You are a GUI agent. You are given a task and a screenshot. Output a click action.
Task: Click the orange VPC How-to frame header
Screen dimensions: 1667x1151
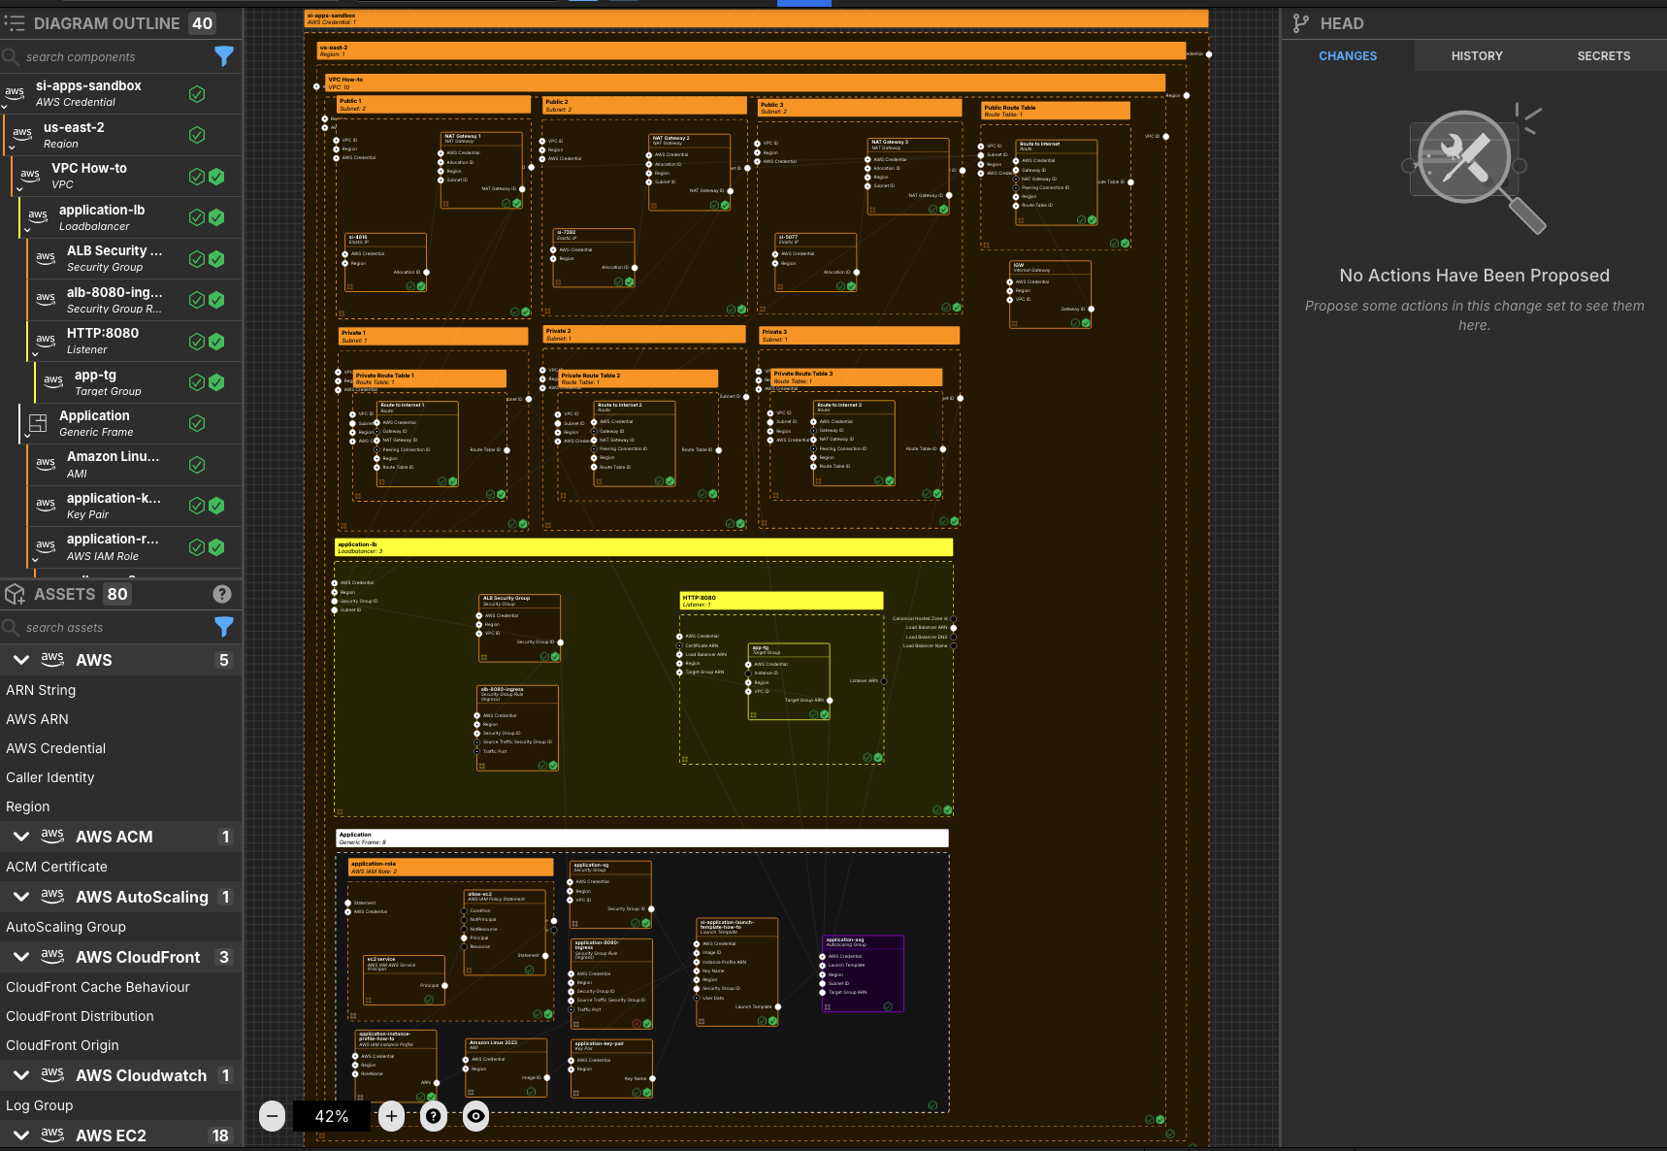click(x=745, y=82)
